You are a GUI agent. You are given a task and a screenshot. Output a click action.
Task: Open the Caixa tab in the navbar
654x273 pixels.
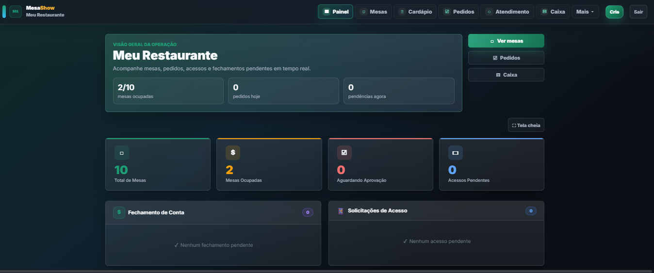[553, 12]
